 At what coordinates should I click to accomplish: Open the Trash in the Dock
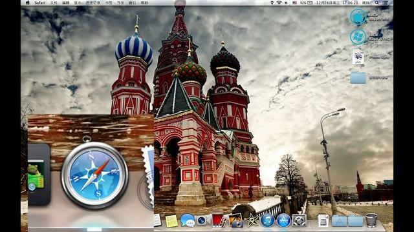pyautogui.click(x=371, y=220)
